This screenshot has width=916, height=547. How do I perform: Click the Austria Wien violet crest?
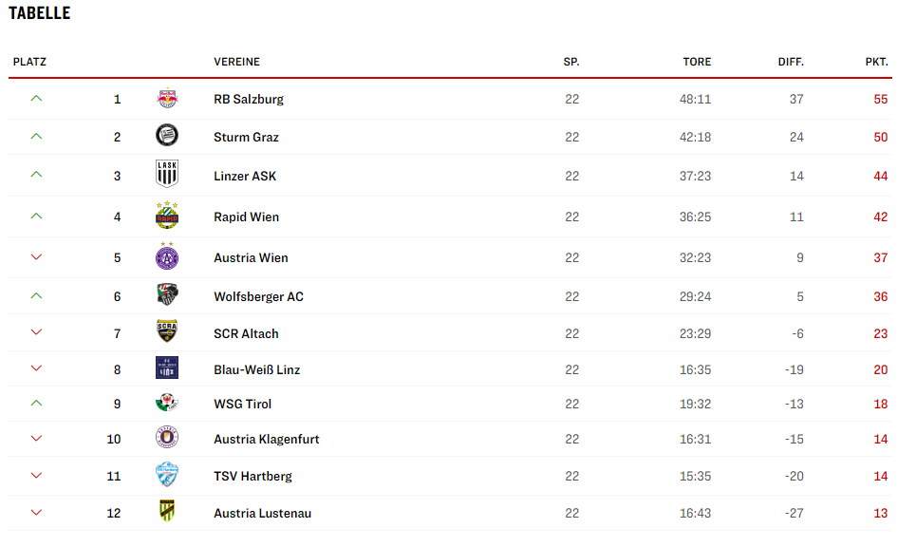click(x=167, y=256)
